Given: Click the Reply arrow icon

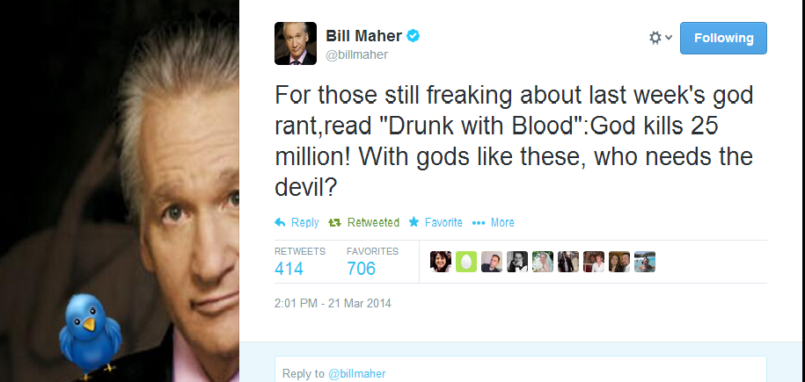Looking at the screenshot, I should [281, 222].
